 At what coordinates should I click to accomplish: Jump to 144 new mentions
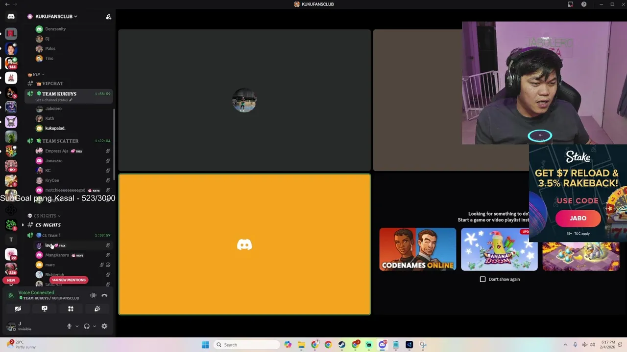69,280
